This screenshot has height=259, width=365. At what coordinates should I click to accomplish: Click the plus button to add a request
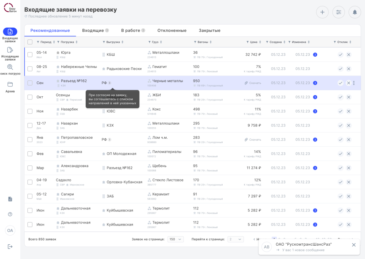coord(322,12)
